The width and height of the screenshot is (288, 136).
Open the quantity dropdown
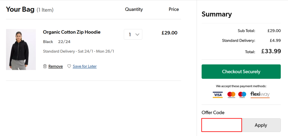133,34
